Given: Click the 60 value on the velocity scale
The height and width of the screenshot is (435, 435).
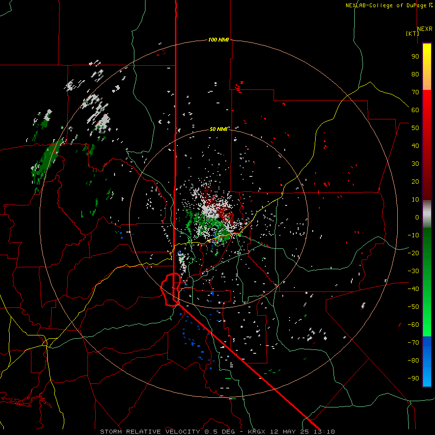Looking at the screenshot, I should pos(415,110).
